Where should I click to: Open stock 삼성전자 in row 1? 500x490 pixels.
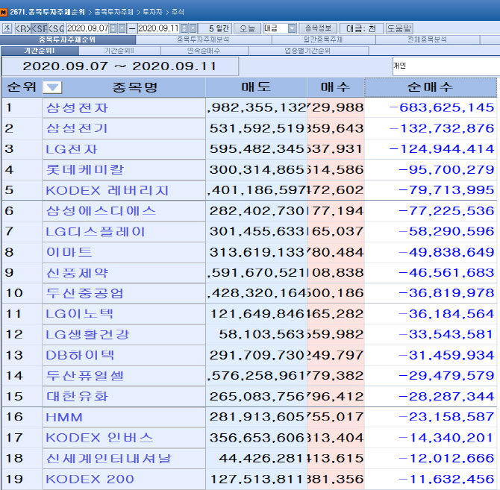(x=78, y=108)
